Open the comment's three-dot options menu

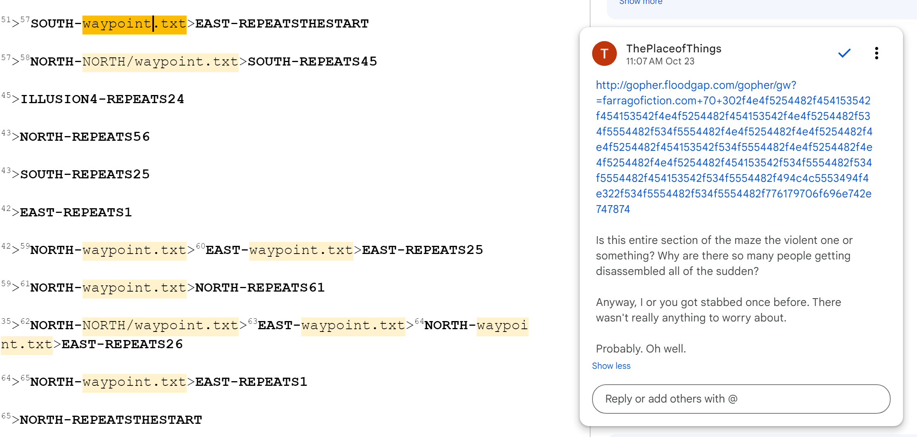coord(876,53)
